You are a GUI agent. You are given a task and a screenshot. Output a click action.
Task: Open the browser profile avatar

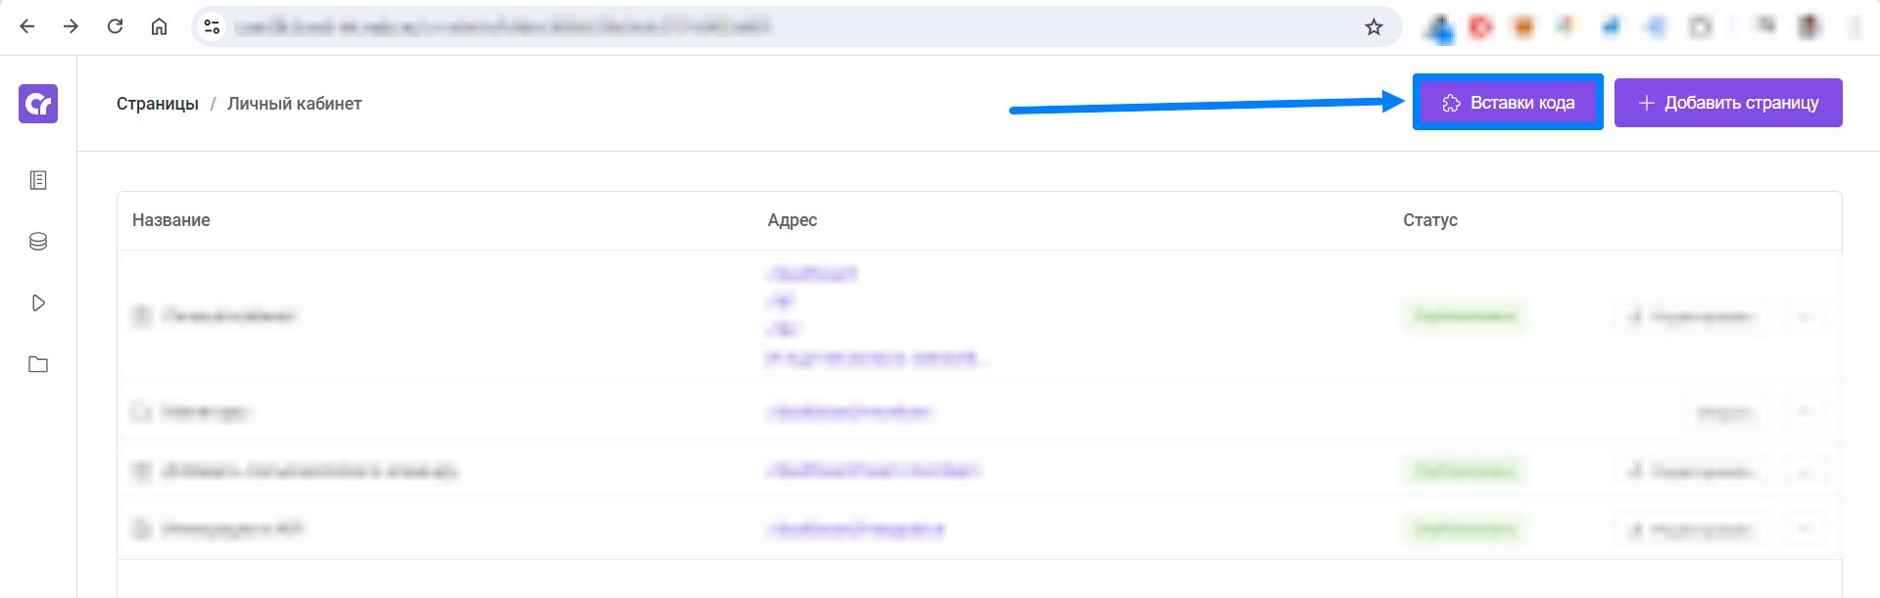1808,26
